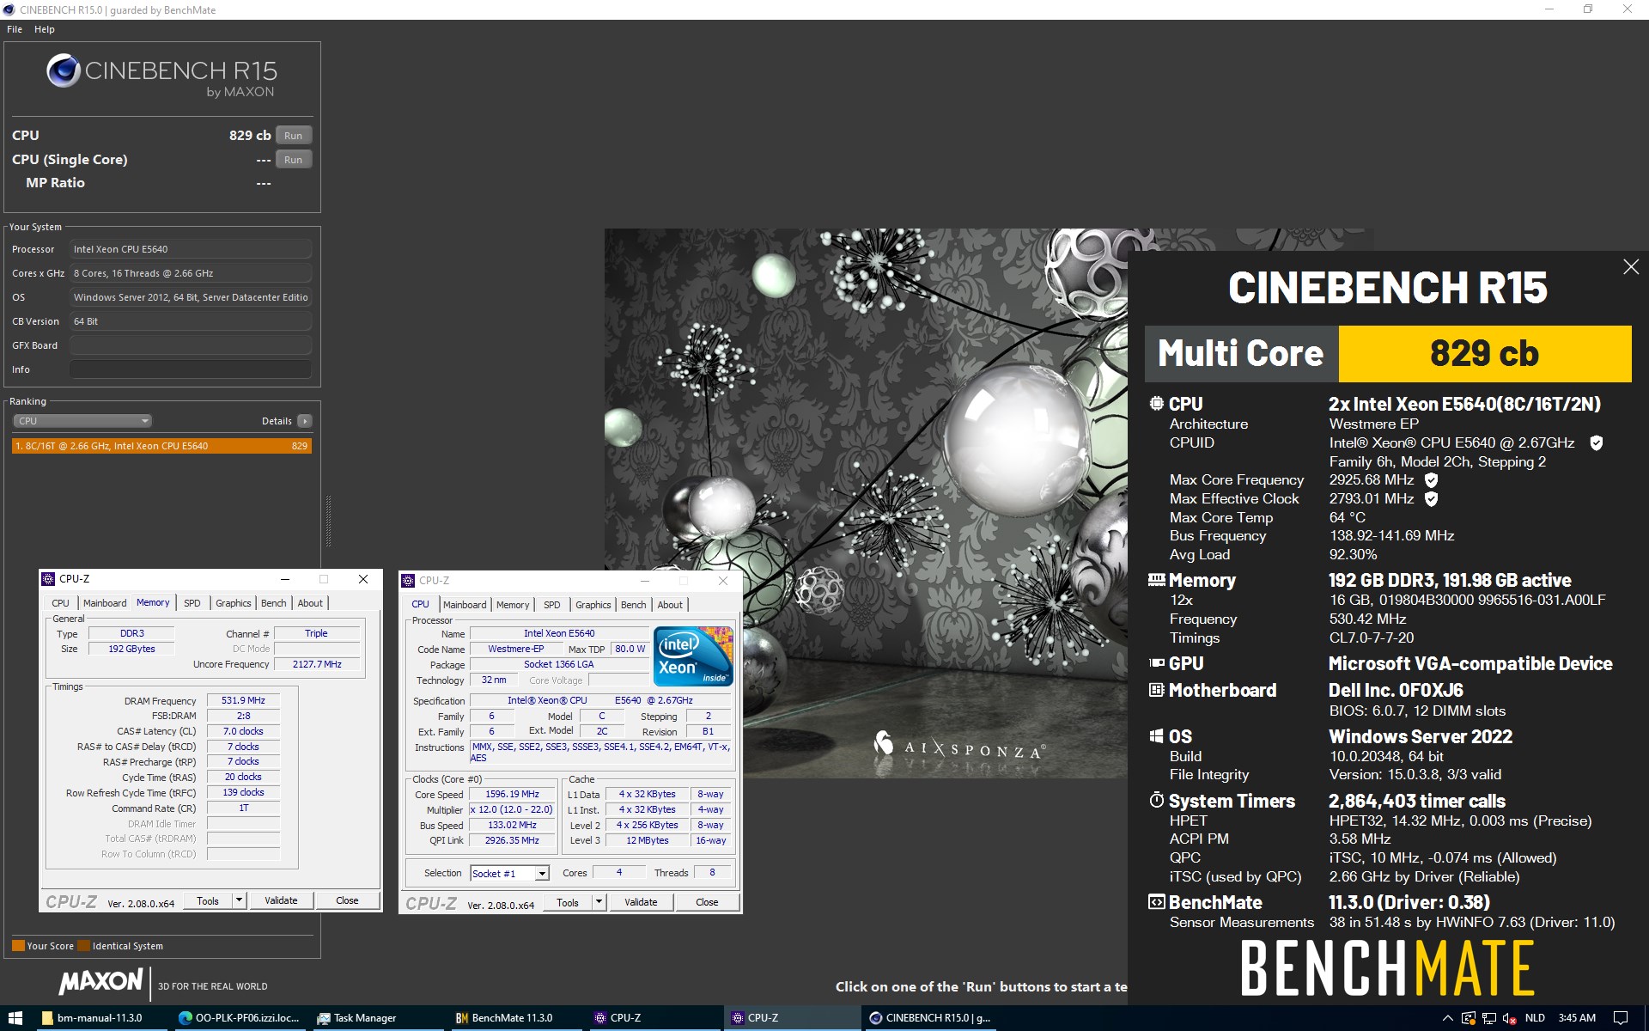Screen dimensions: 1649x1031
Task: Select the 8C/16T Xeon E5640 ranking entry
Action: pos(161,446)
